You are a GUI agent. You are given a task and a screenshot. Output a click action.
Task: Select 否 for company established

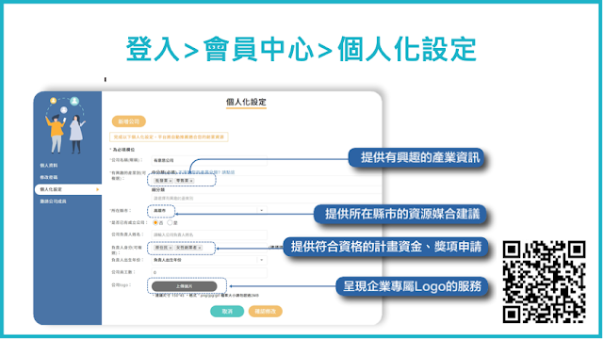(155, 222)
